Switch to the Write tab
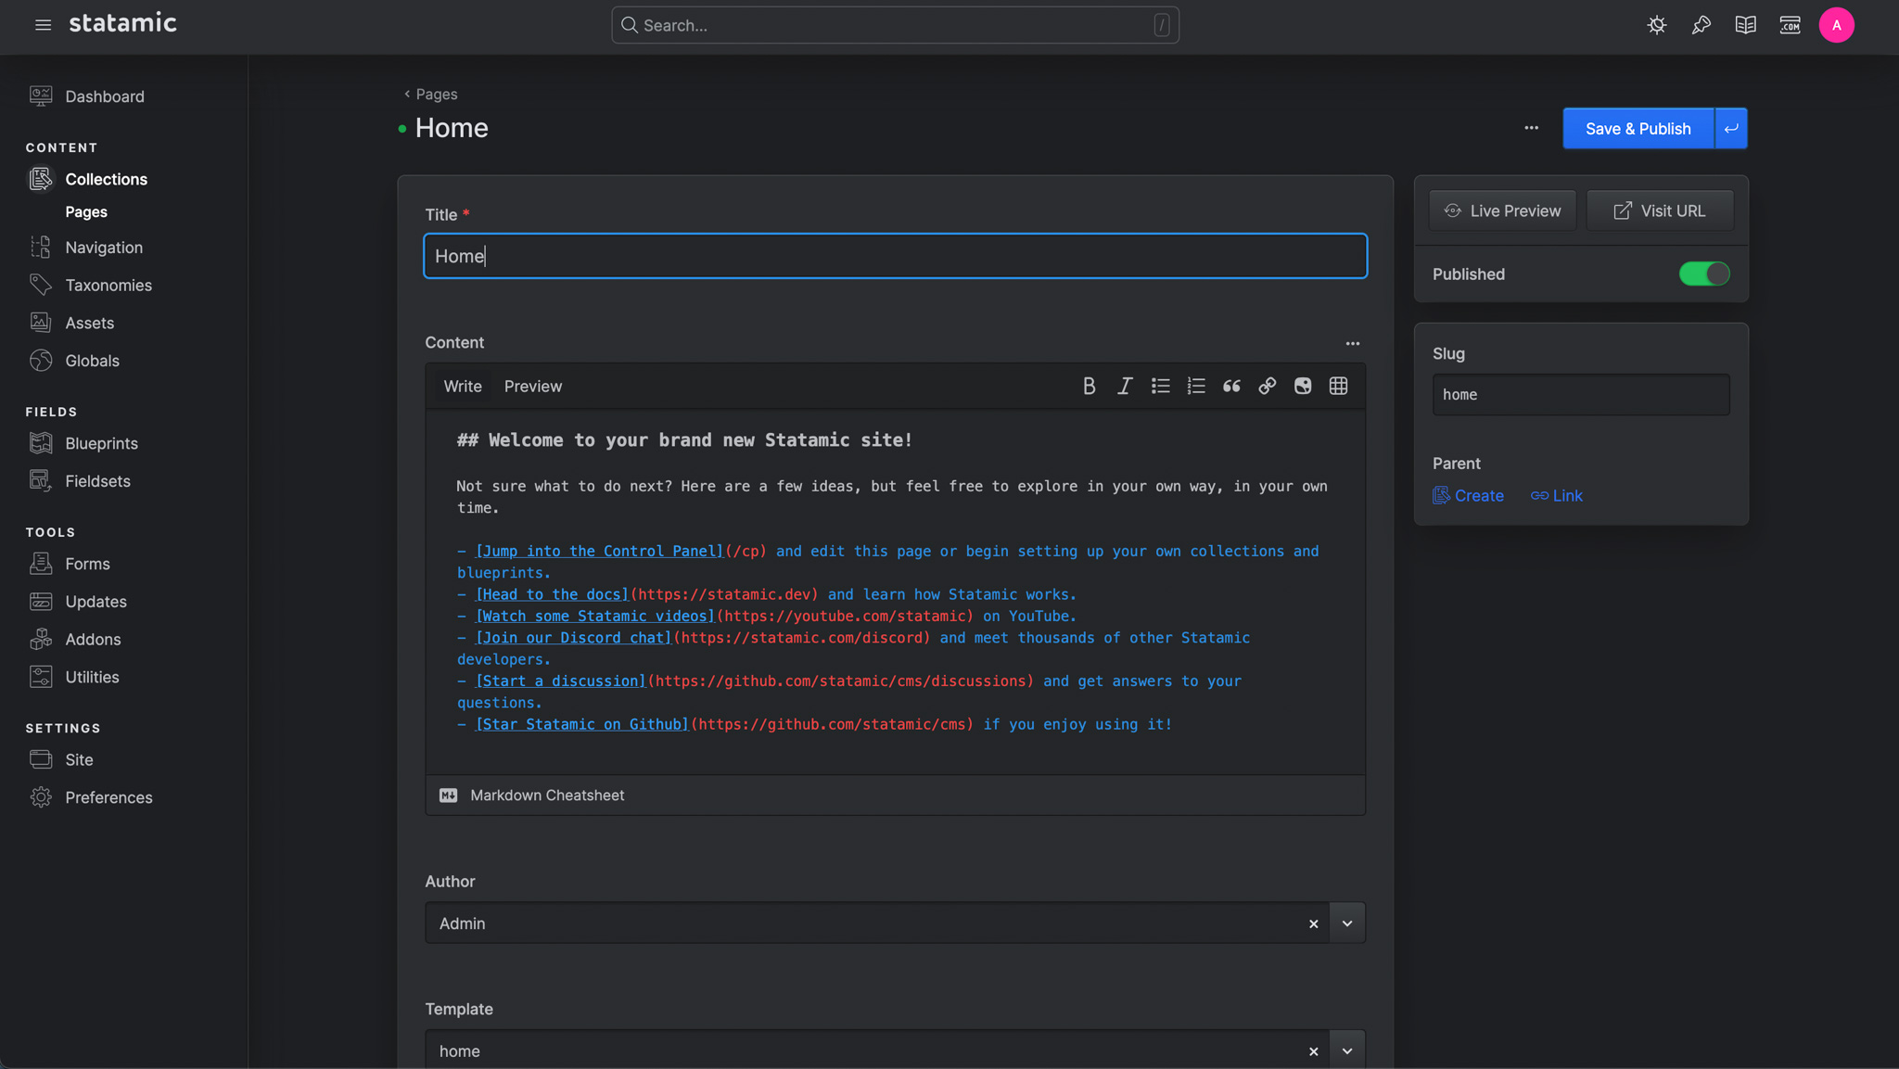The width and height of the screenshot is (1899, 1069). coord(463,387)
